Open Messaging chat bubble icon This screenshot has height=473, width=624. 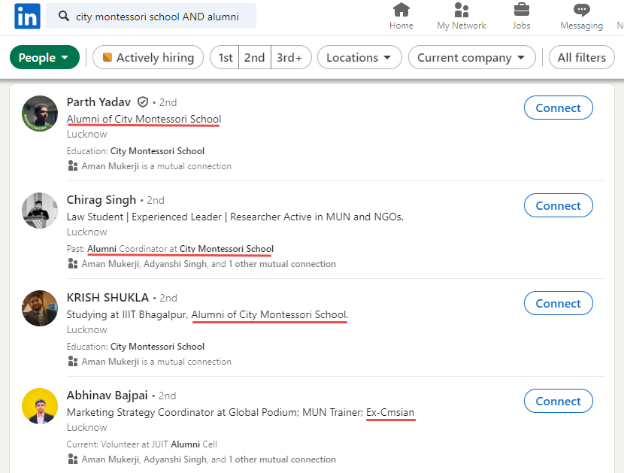(581, 10)
